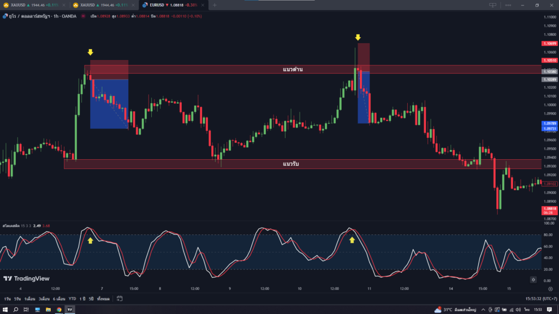Viewport: 559px width, 314px height.
Task: Click the EUR/USD symbol title in chart legend
Action: point(42,16)
